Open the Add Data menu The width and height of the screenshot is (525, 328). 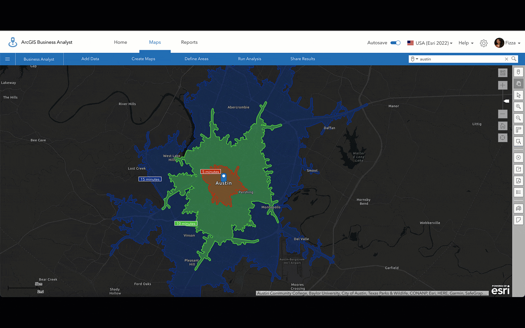click(90, 59)
